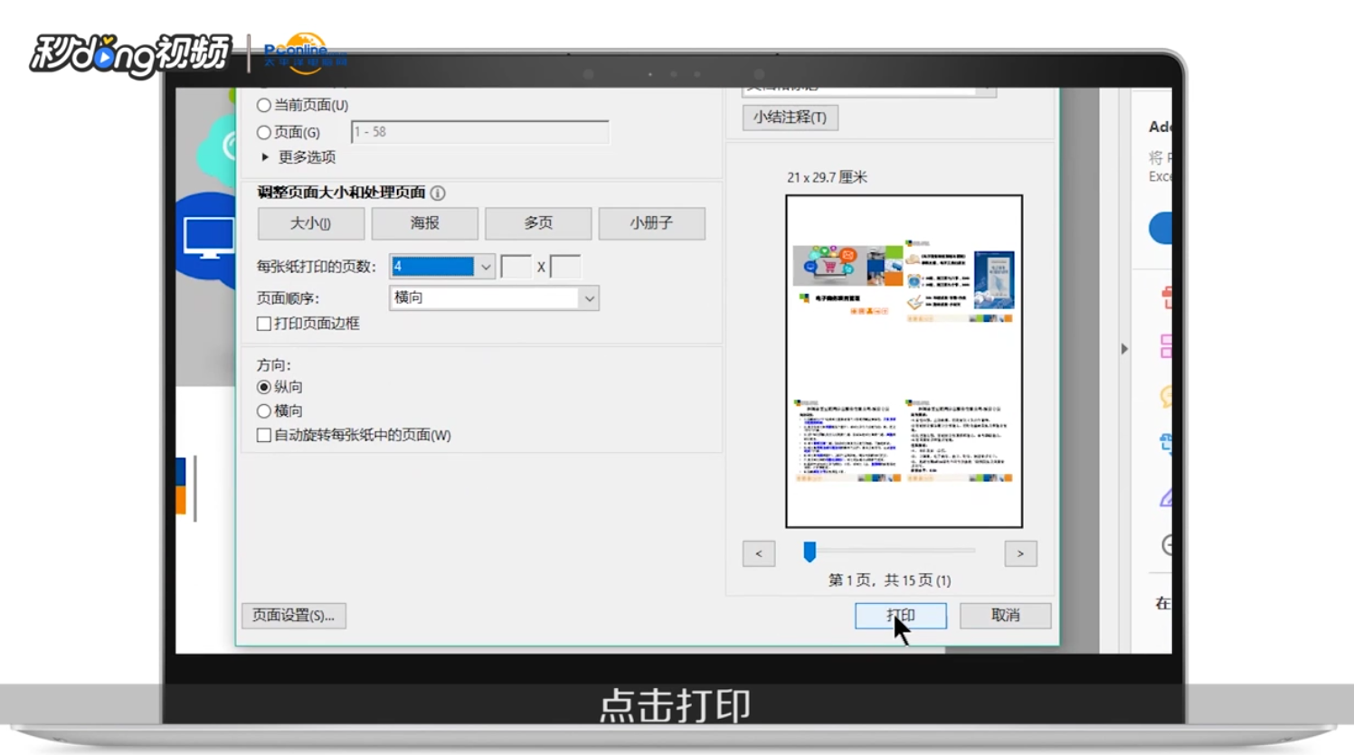Collapse the right tools pane arrow
The image size is (1354, 755).
[1124, 348]
